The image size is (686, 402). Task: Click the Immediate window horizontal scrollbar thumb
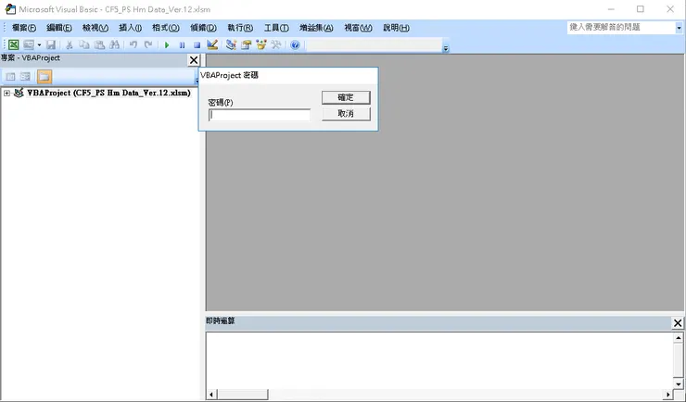tap(243, 395)
